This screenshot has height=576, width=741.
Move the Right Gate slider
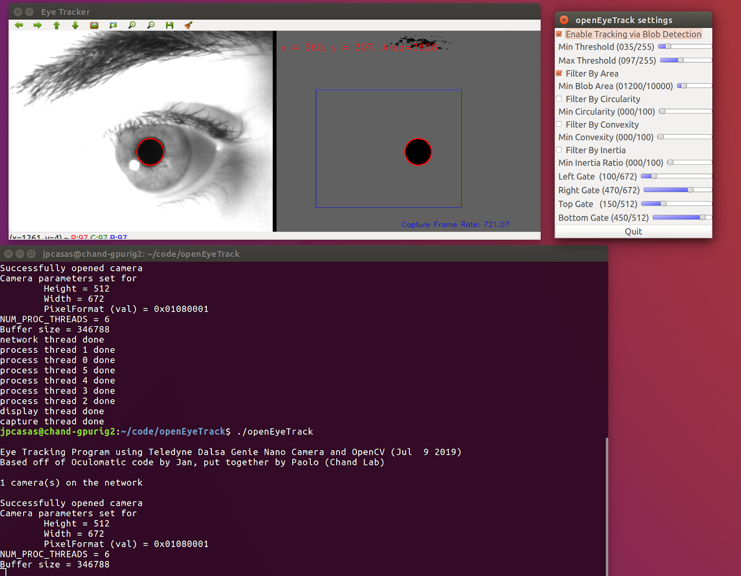[x=691, y=190]
